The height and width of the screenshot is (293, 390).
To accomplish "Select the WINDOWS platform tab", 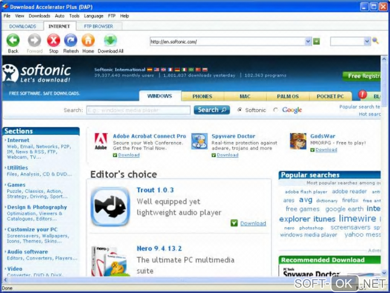I will pyautogui.click(x=160, y=96).
